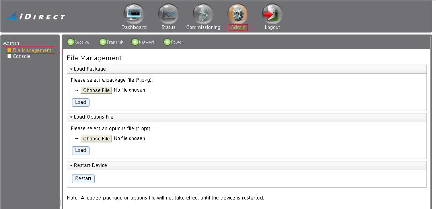The height and width of the screenshot is (209, 436).
Task: Click the 'Please select a package file (*.pkg):' text
Action: coord(112,80)
